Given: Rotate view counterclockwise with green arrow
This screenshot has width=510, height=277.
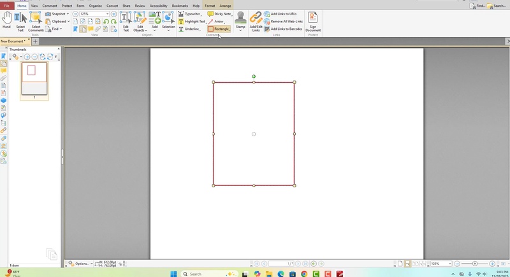Looking at the screenshot, I should [106, 22].
